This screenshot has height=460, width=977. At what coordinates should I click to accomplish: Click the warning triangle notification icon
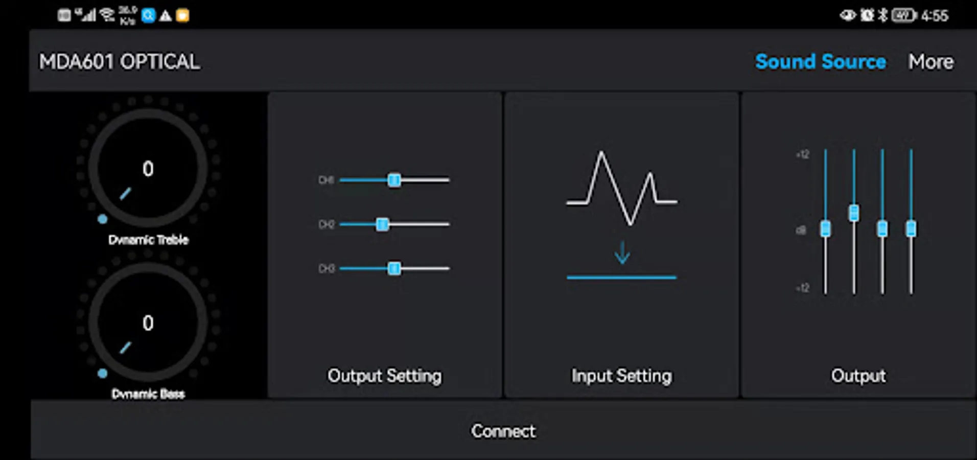[x=166, y=16]
